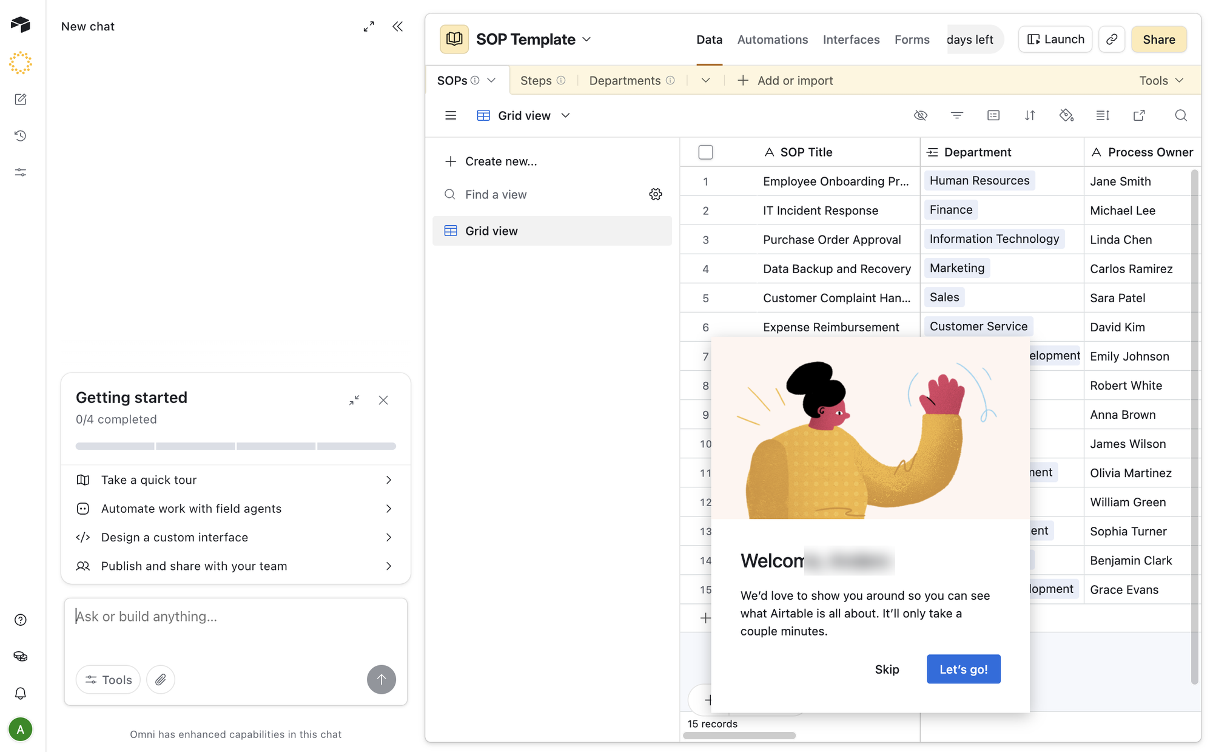Screen dimensions: 1213x752
Task: Open the row height icon
Action: 1103,115
